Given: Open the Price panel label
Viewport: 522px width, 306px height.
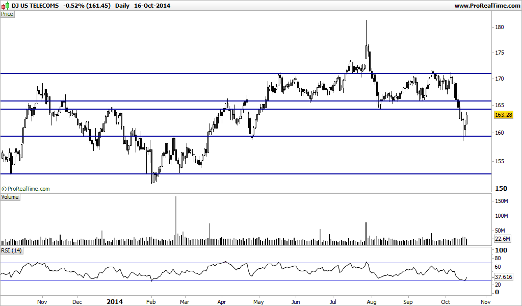Looking at the screenshot, I should coord(7,14).
